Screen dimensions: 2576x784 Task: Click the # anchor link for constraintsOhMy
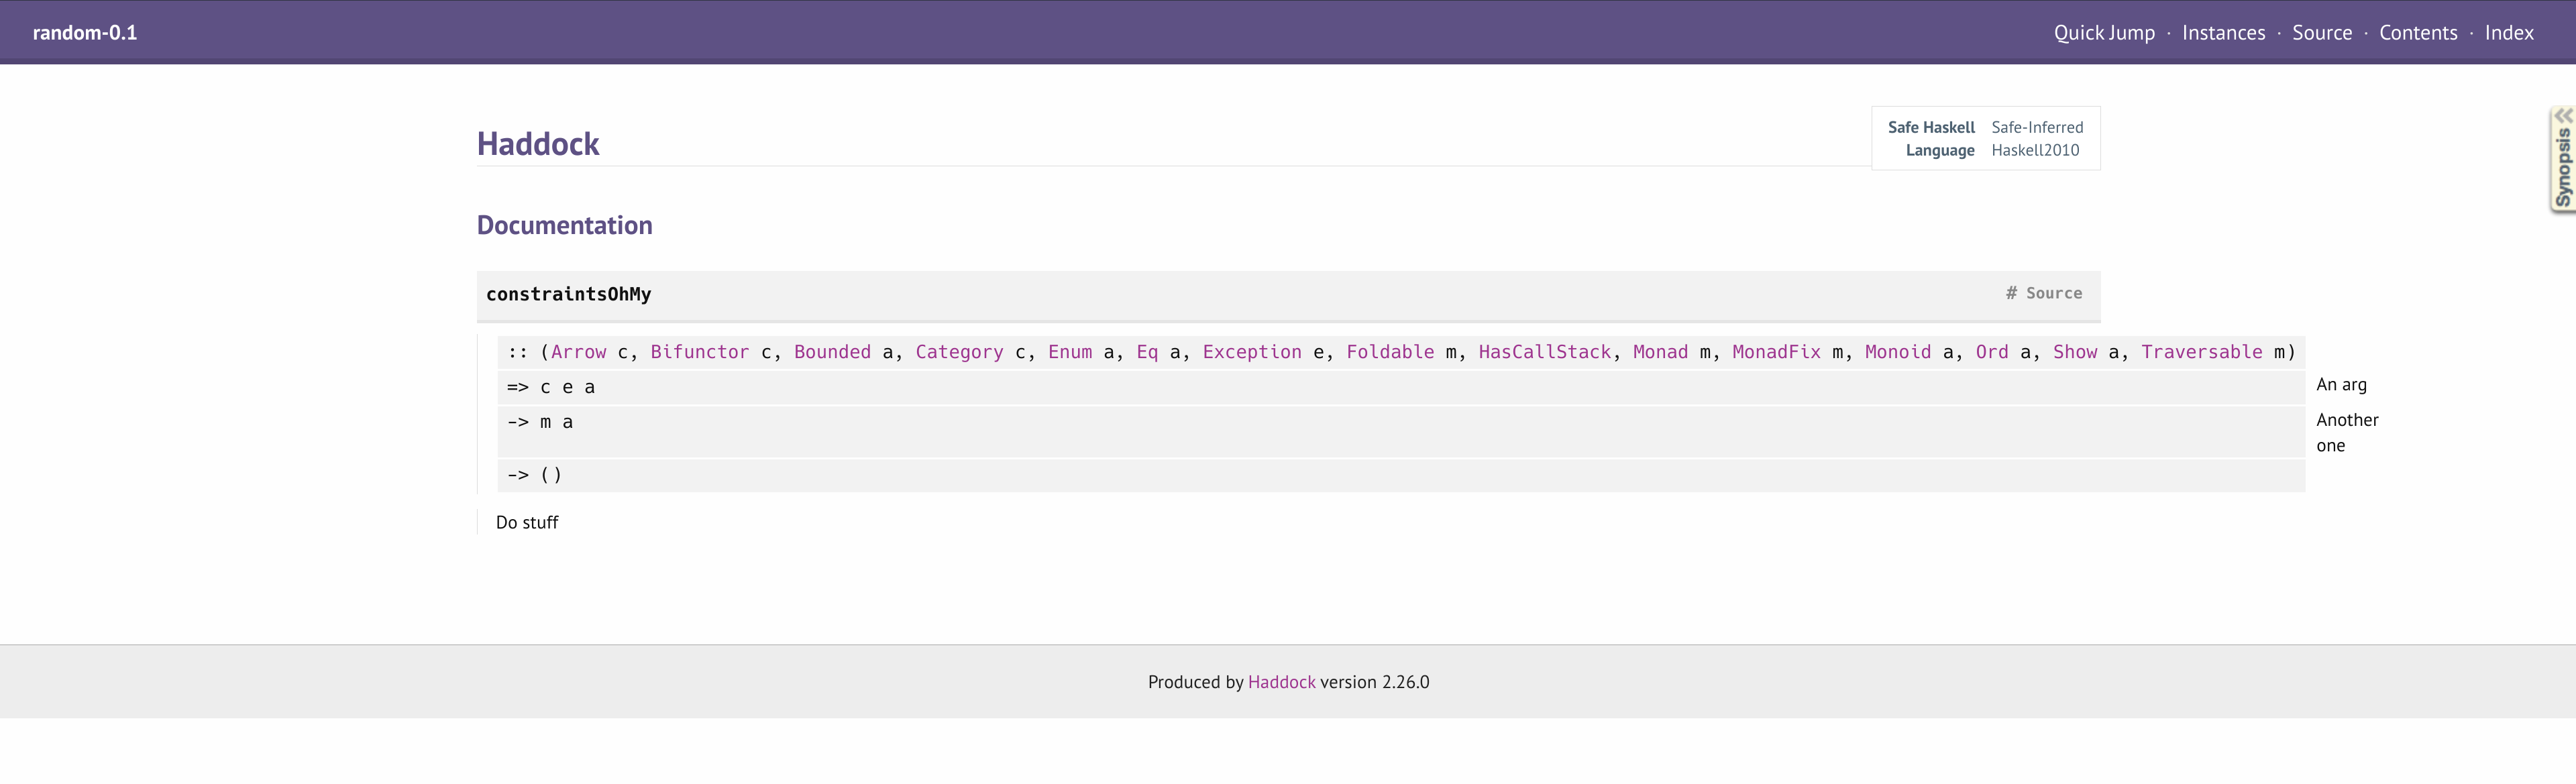pos(2011,293)
